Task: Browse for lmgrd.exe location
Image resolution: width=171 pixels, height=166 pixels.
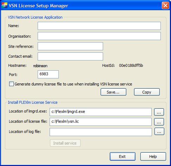Action: pos(159,112)
